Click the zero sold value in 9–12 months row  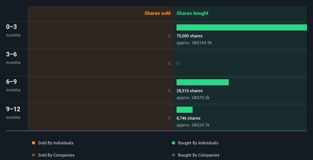(x=169, y=118)
